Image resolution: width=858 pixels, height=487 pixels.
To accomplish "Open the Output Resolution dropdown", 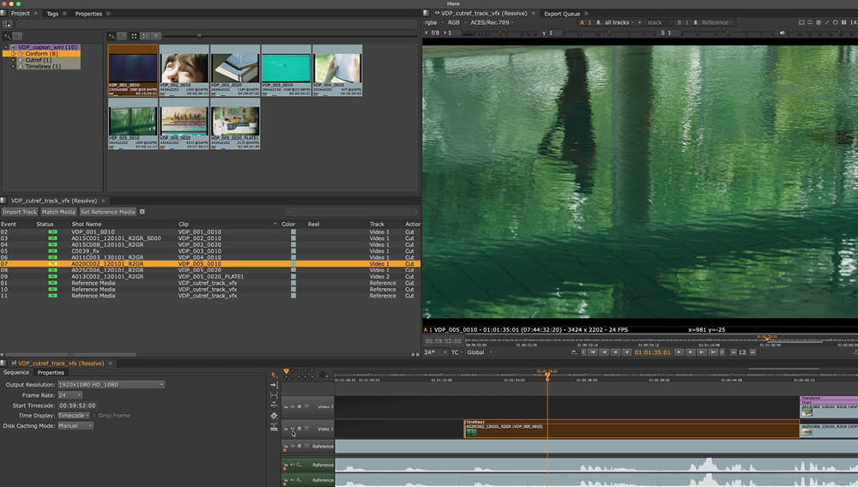I will [111, 384].
